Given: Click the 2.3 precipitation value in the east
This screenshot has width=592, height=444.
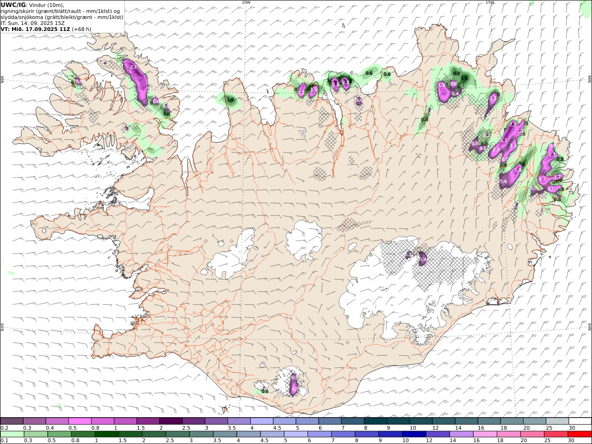Looking at the screenshot, I should 512,125.
